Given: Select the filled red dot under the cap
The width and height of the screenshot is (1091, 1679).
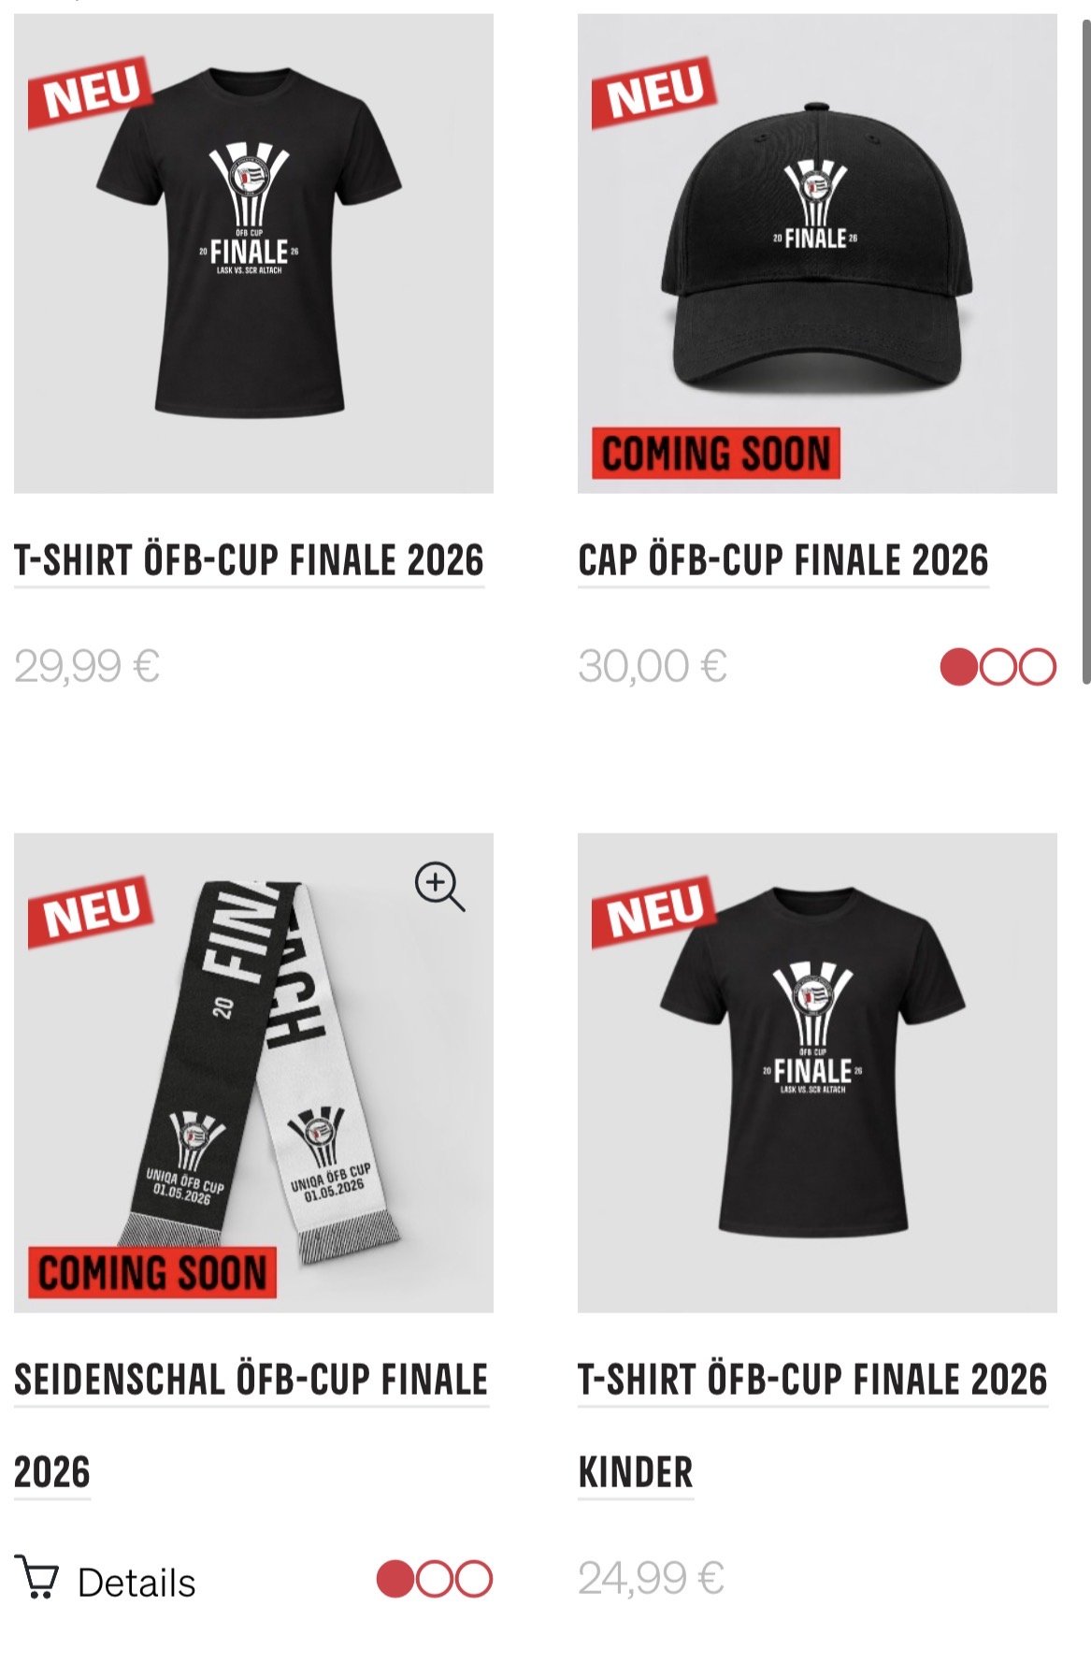Looking at the screenshot, I should pyautogui.click(x=958, y=667).
